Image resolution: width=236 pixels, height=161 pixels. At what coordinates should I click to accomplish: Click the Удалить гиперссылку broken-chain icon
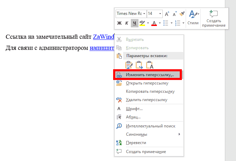(119, 100)
